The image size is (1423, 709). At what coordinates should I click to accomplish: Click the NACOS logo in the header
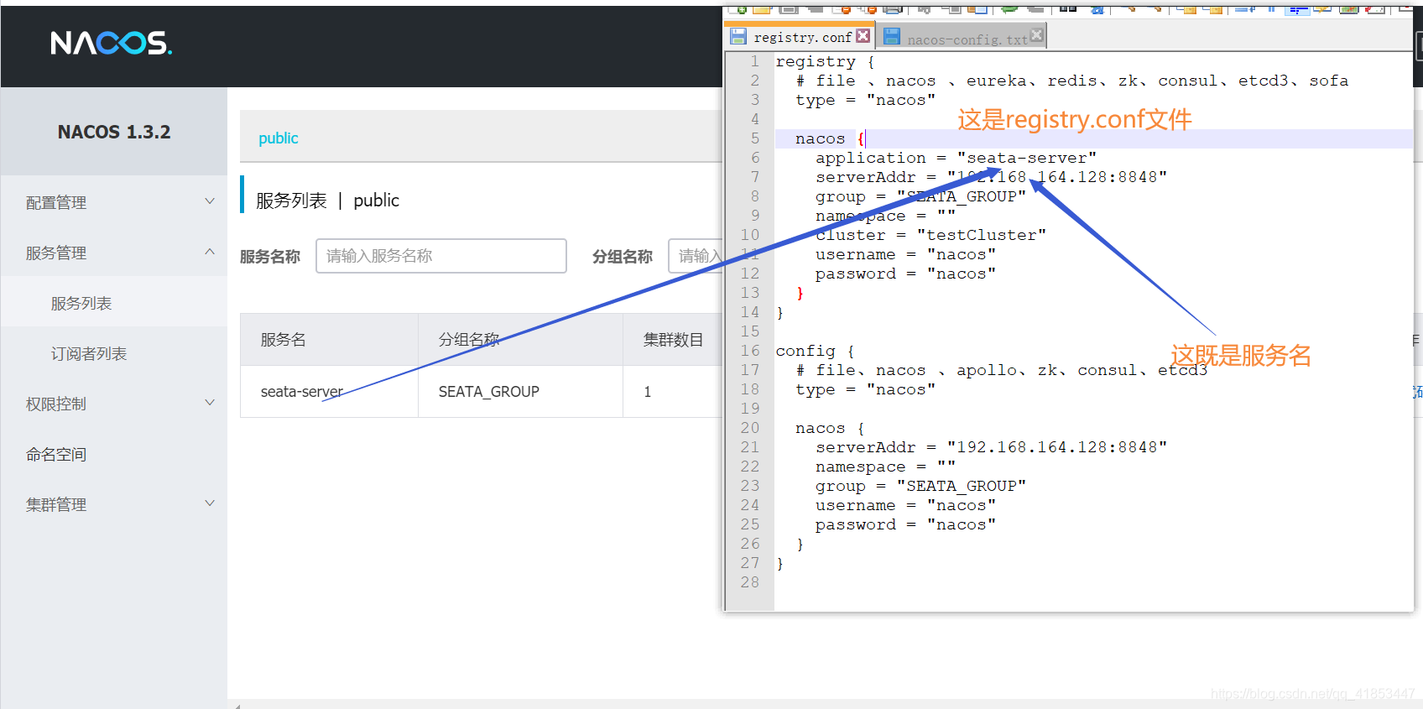coord(111,43)
